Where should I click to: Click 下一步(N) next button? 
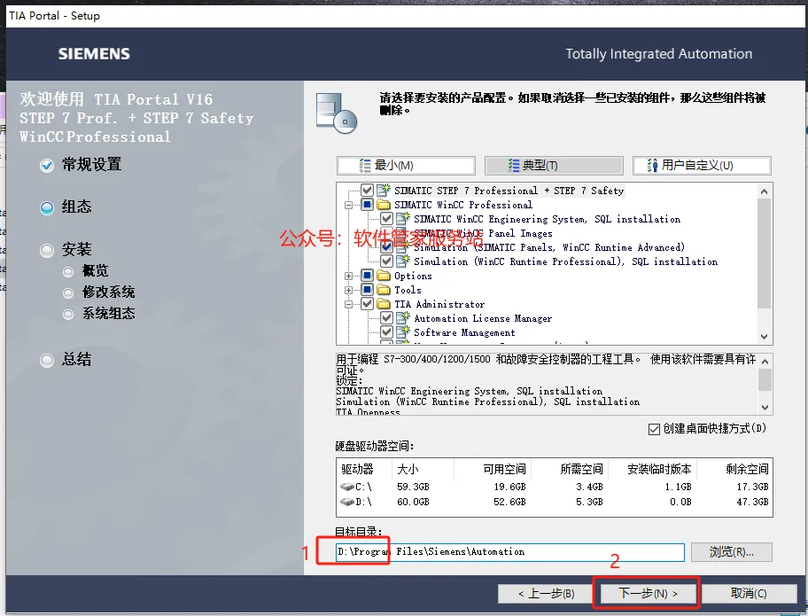point(648,593)
